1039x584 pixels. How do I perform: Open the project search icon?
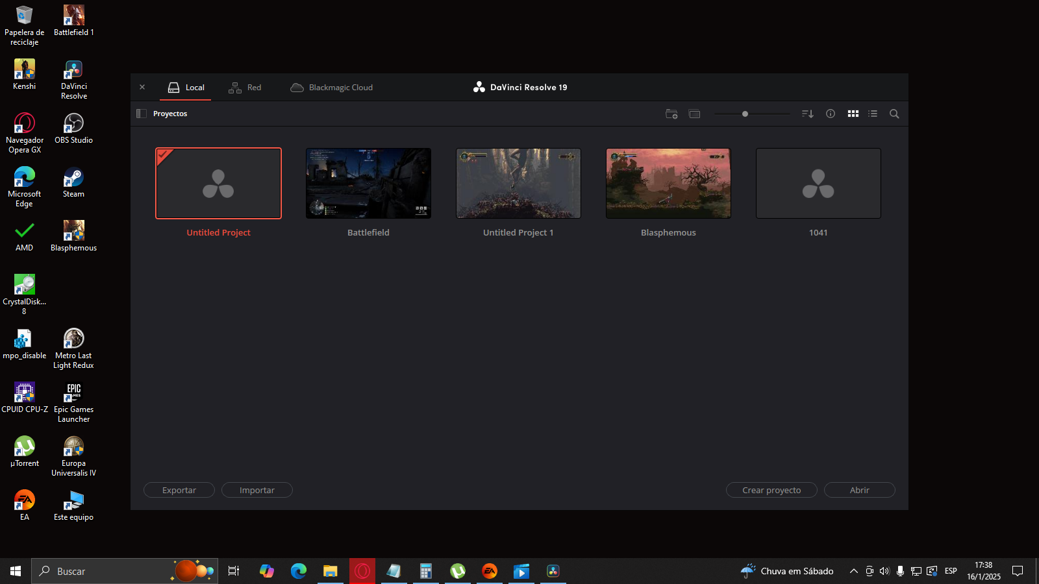[894, 114]
